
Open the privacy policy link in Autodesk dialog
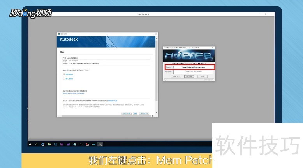coord(113,100)
